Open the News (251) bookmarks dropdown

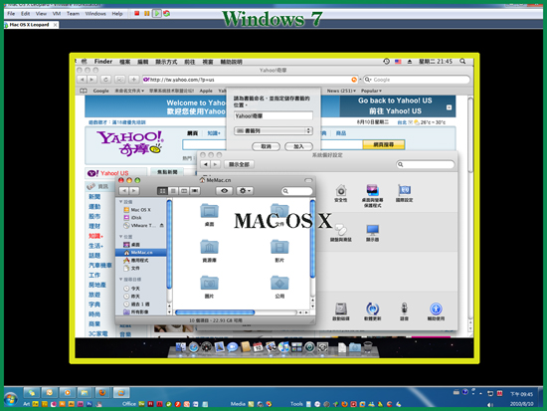point(341,91)
